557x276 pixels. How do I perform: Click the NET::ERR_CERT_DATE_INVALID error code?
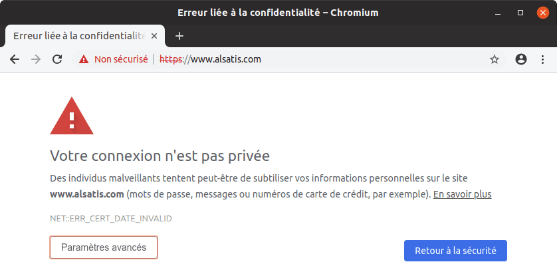point(111,218)
